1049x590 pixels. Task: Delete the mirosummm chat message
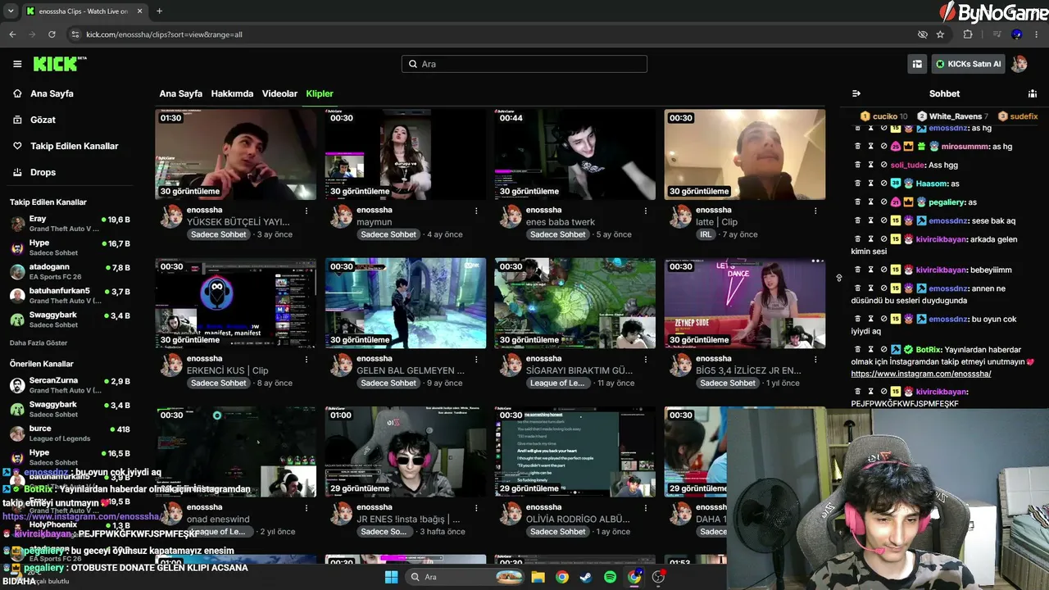858,147
